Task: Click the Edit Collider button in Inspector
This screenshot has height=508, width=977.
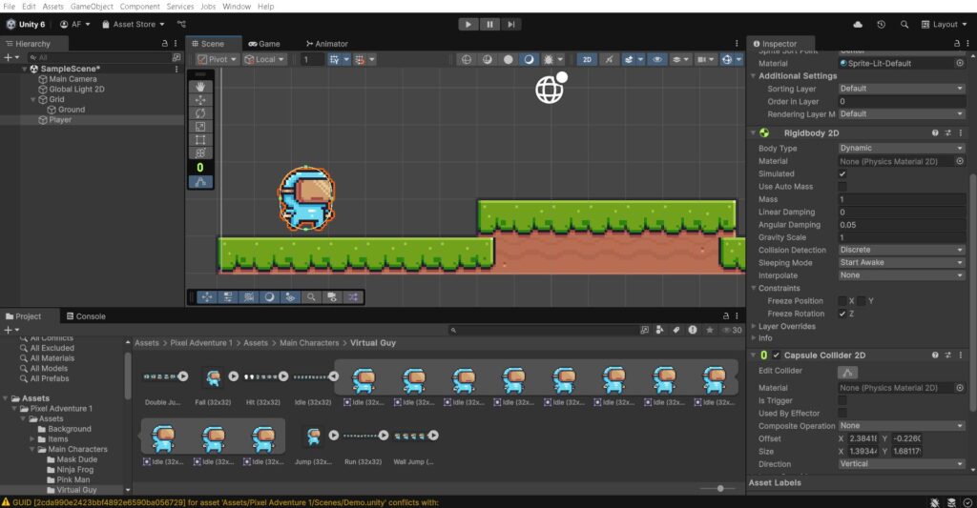Action: coord(847,373)
